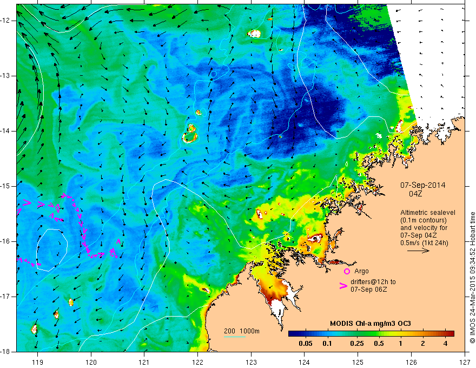Click the colorbar tick label '0.5'
Image resolution: width=476 pixels, height=368 pixels.
(379, 344)
